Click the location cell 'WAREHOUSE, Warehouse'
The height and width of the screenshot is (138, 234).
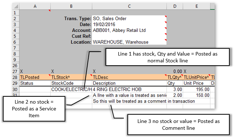(x=129, y=42)
